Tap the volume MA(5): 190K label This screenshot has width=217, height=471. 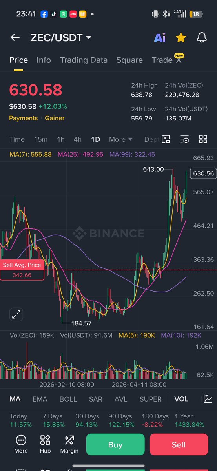coord(136,335)
